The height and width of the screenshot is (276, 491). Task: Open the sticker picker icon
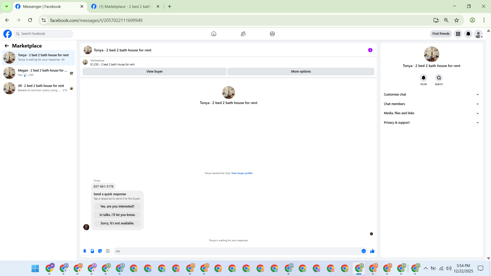point(100,251)
